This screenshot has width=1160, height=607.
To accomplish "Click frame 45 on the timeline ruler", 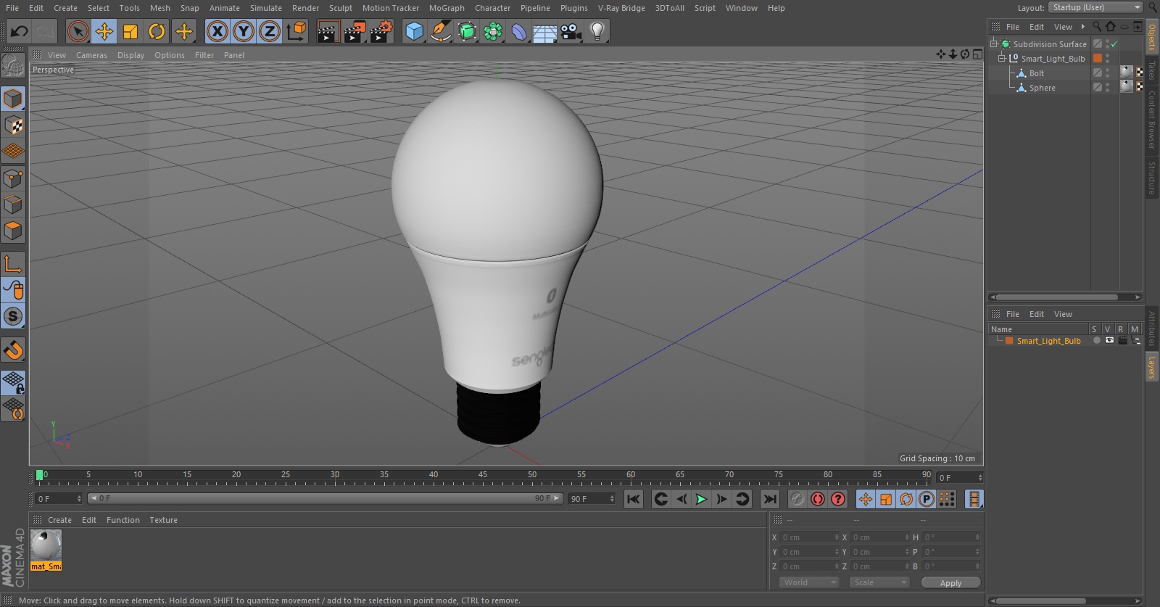I will coord(483,476).
